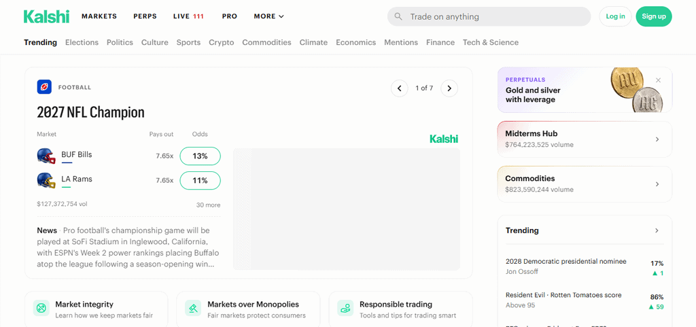Viewport: 696px width, 327px height.
Task: Click the 1 of 7 page indicator
Action: [x=424, y=88]
